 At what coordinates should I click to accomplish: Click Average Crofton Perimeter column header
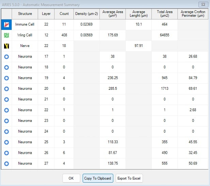[193, 14]
